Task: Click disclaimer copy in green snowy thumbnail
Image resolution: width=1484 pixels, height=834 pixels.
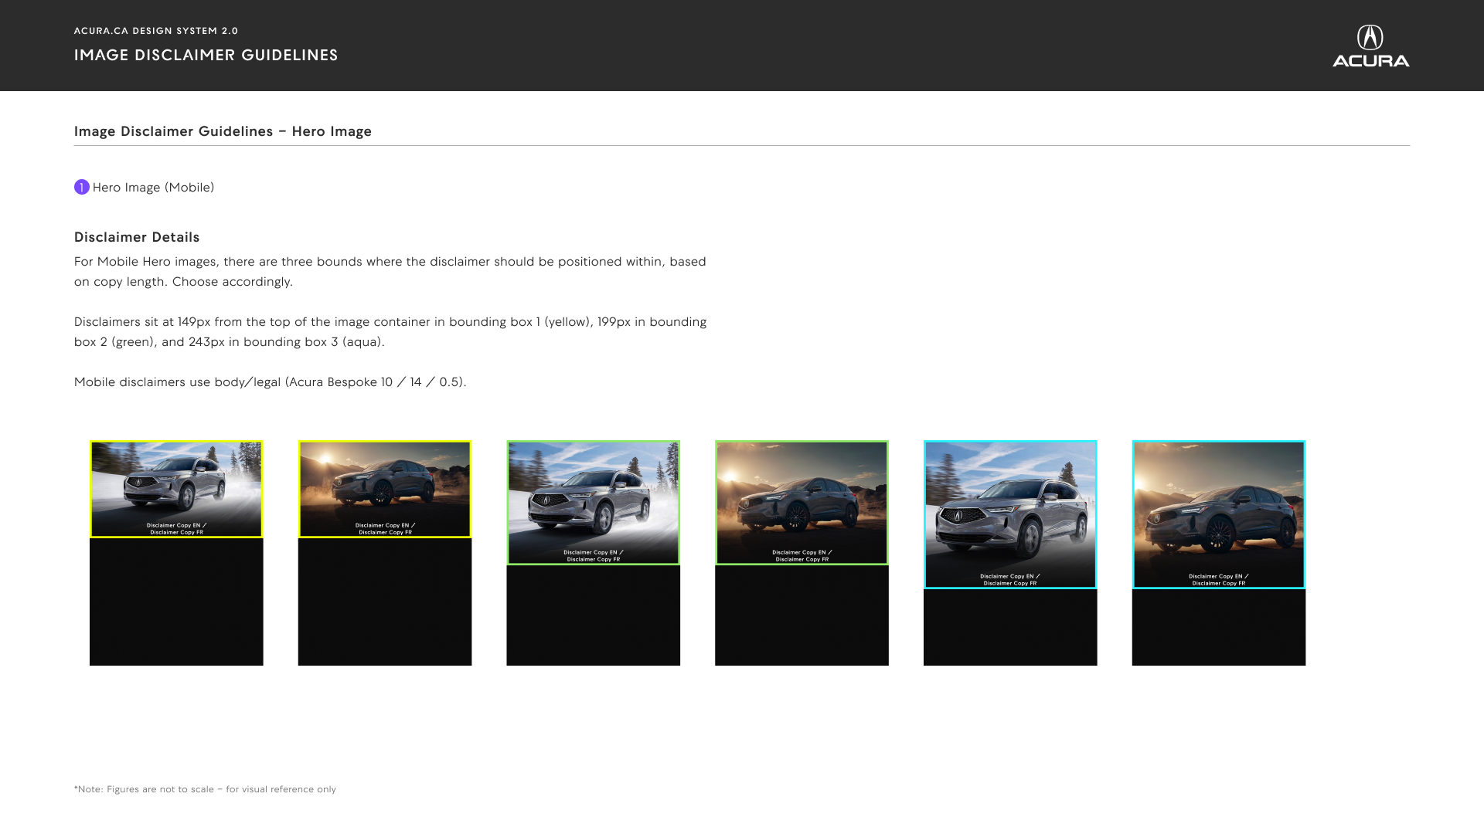Action: coord(594,556)
